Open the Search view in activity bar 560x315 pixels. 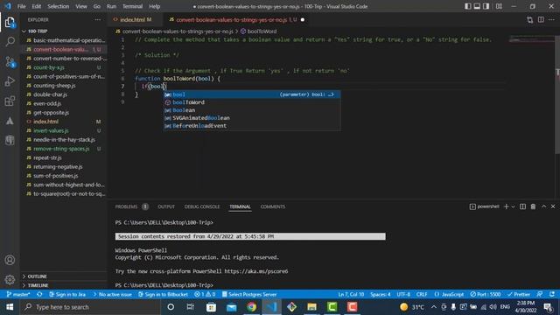pyautogui.click(x=10, y=41)
